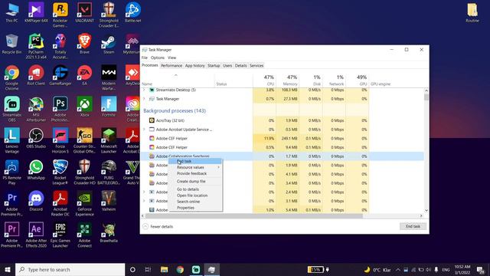Expand the Streamlabs Desktop (5) process group
This screenshot has width=490, height=276.
[144, 90]
